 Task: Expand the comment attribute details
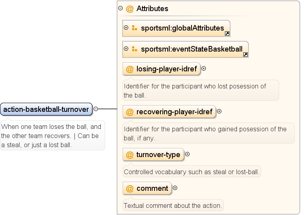tap(175, 188)
